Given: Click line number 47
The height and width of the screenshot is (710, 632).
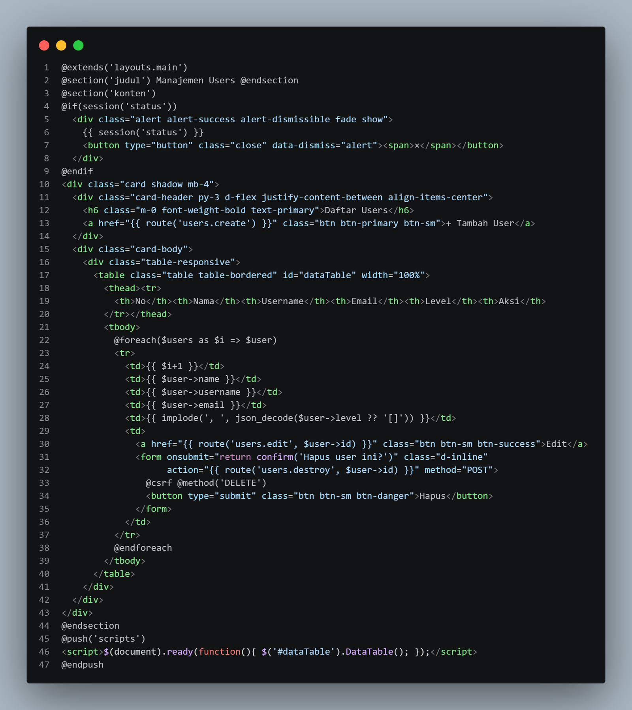Looking at the screenshot, I should pyautogui.click(x=44, y=665).
